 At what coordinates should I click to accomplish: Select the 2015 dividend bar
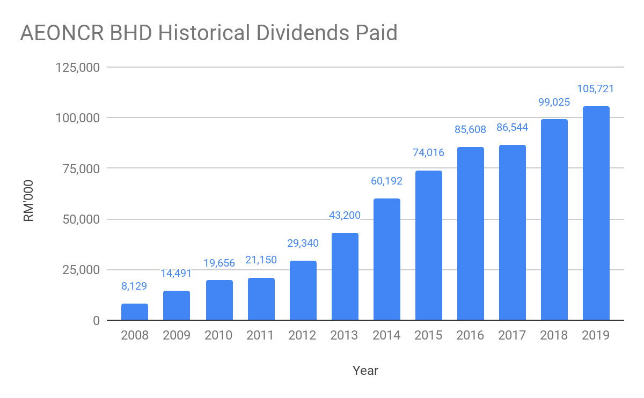(429, 246)
